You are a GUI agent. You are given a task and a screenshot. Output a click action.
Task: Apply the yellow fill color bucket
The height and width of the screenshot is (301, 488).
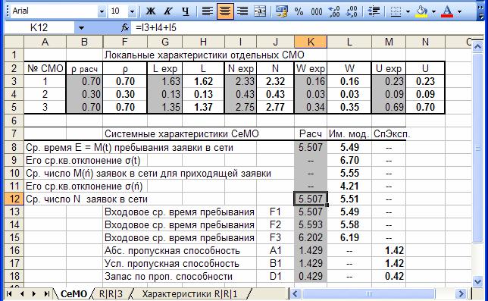click(x=422, y=11)
